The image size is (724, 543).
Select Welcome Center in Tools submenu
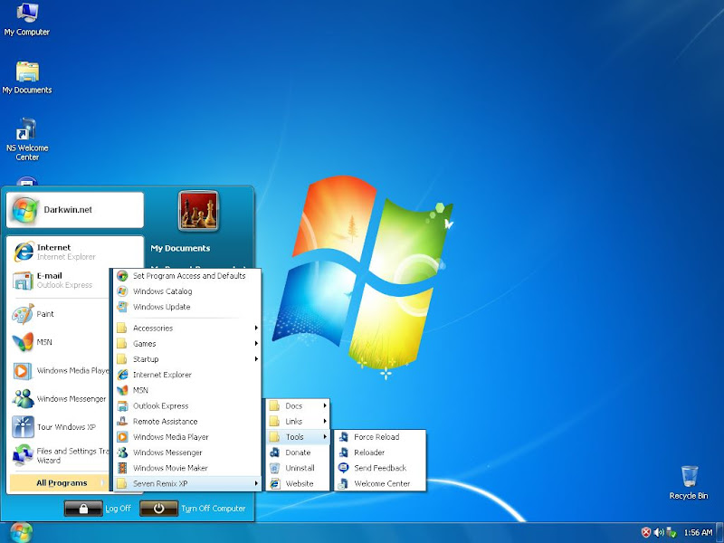(380, 483)
